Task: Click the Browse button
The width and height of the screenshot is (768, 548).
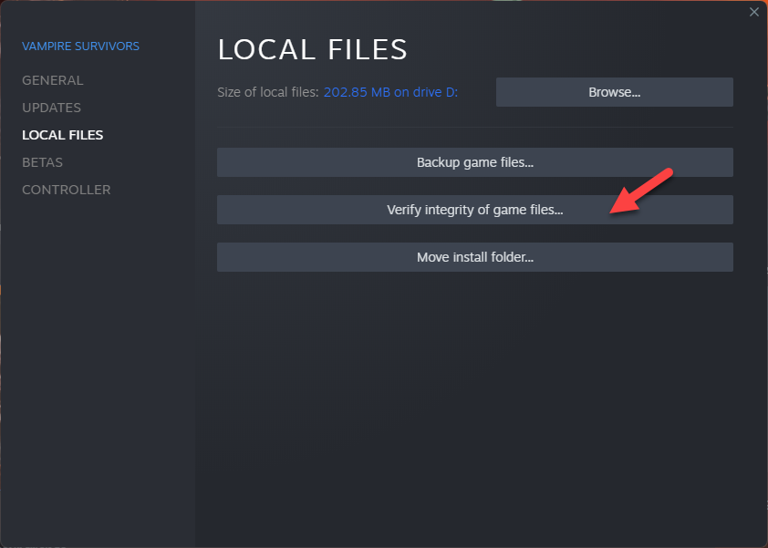Action: pos(614,92)
